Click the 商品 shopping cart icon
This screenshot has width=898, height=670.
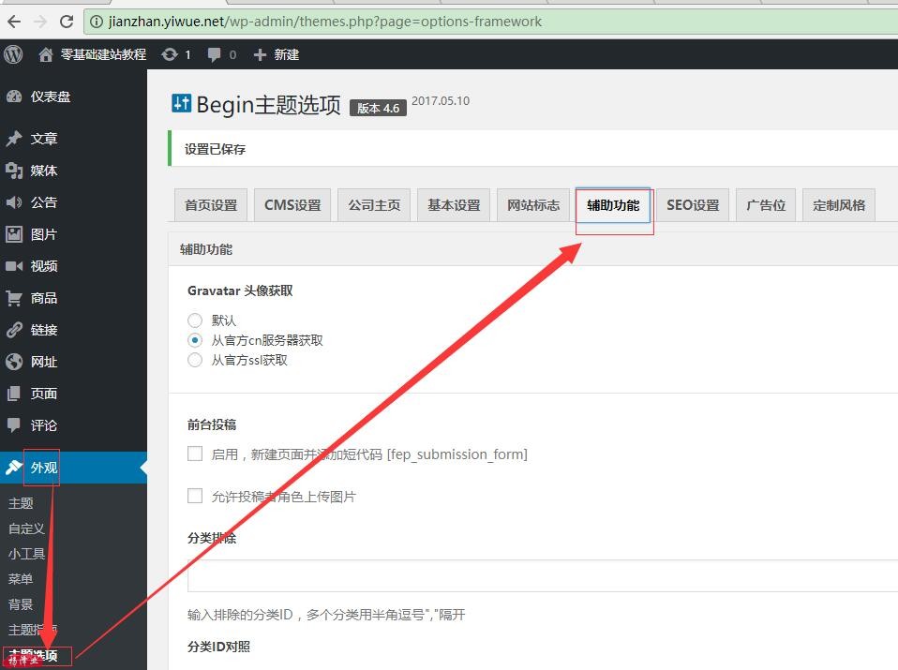[x=14, y=298]
